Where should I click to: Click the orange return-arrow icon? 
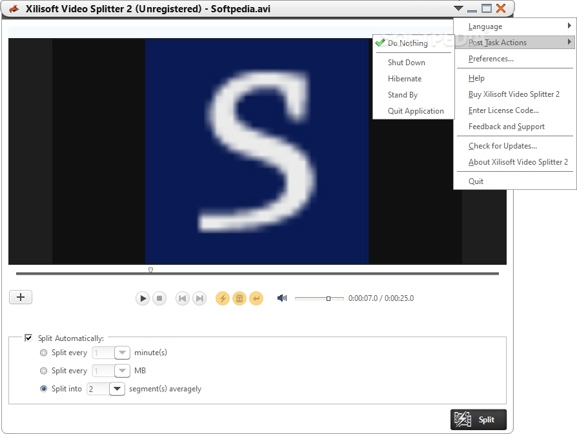coord(256,298)
